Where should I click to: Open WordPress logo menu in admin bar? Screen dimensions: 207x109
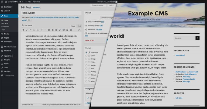[x=2, y=2]
